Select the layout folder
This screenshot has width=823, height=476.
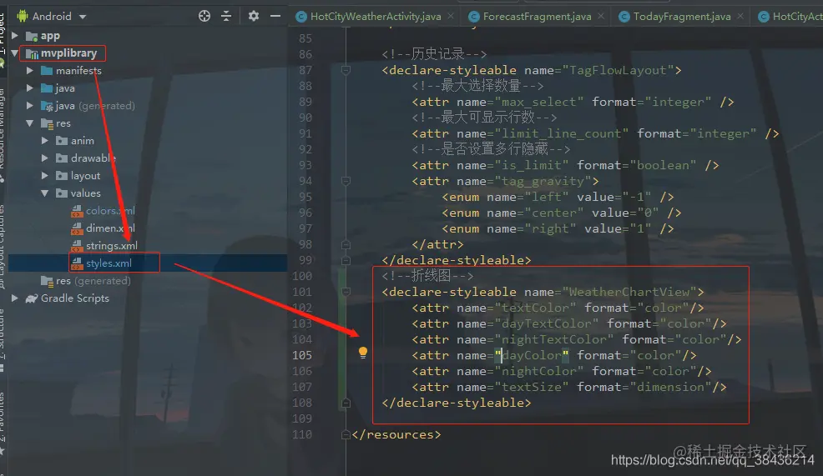(85, 176)
